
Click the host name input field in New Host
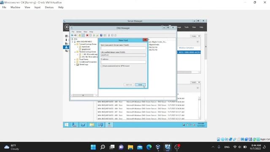(123, 48)
